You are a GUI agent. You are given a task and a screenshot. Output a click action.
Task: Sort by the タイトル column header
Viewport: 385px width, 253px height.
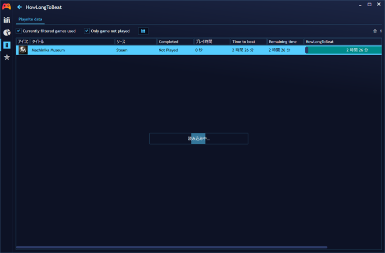72,41
